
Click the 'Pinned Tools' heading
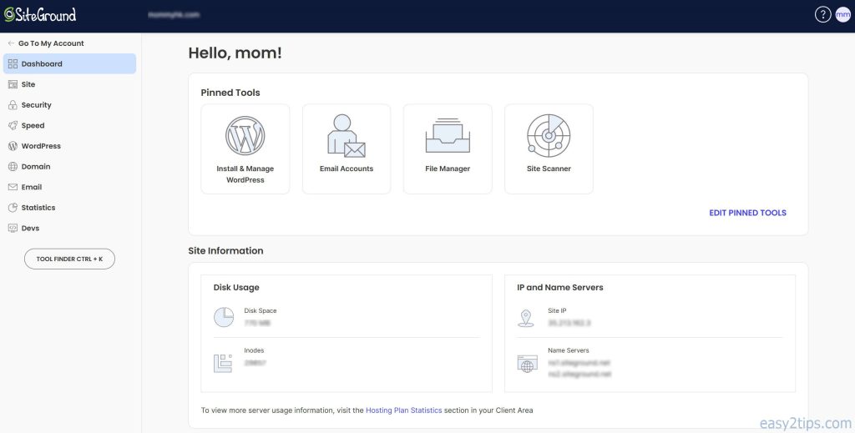point(230,93)
